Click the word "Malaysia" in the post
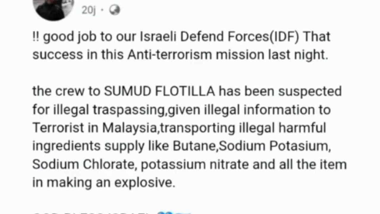The width and height of the screenshot is (380, 214). [129, 128]
